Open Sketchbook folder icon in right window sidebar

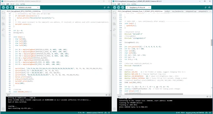click(114, 12)
